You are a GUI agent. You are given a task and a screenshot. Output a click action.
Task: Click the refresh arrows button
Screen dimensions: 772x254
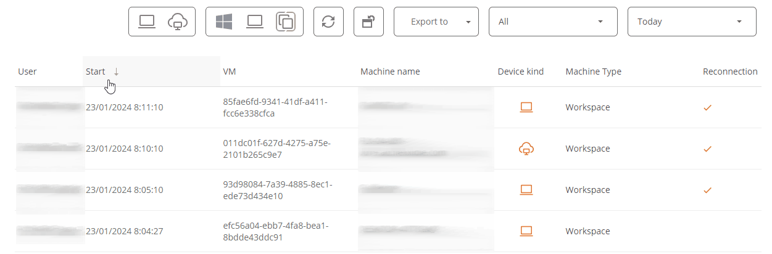pyautogui.click(x=328, y=22)
